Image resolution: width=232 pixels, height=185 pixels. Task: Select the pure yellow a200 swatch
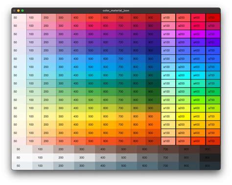click(x=183, y=116)
